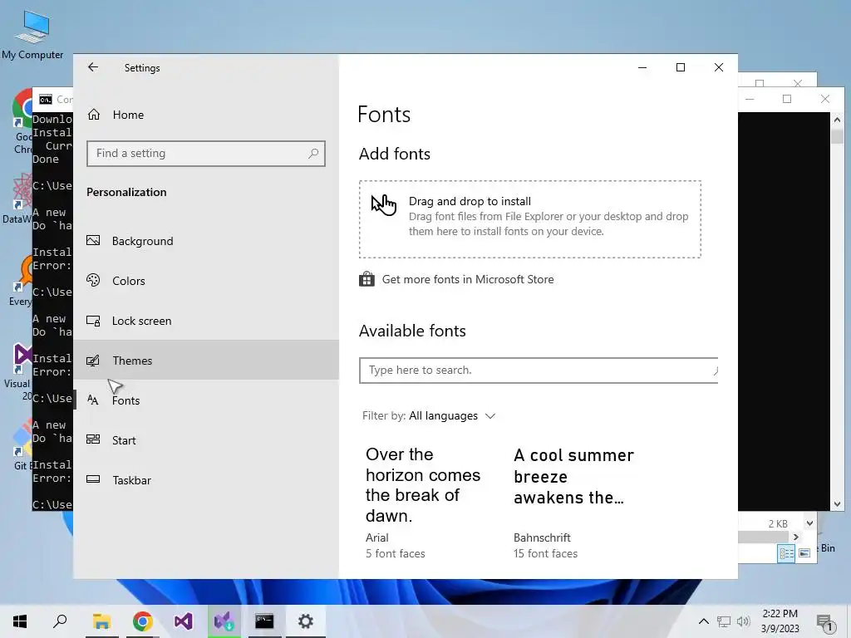This screenshot has width=851, height=638.
Task: Focus the Type here to search font box
Action: 539,371
